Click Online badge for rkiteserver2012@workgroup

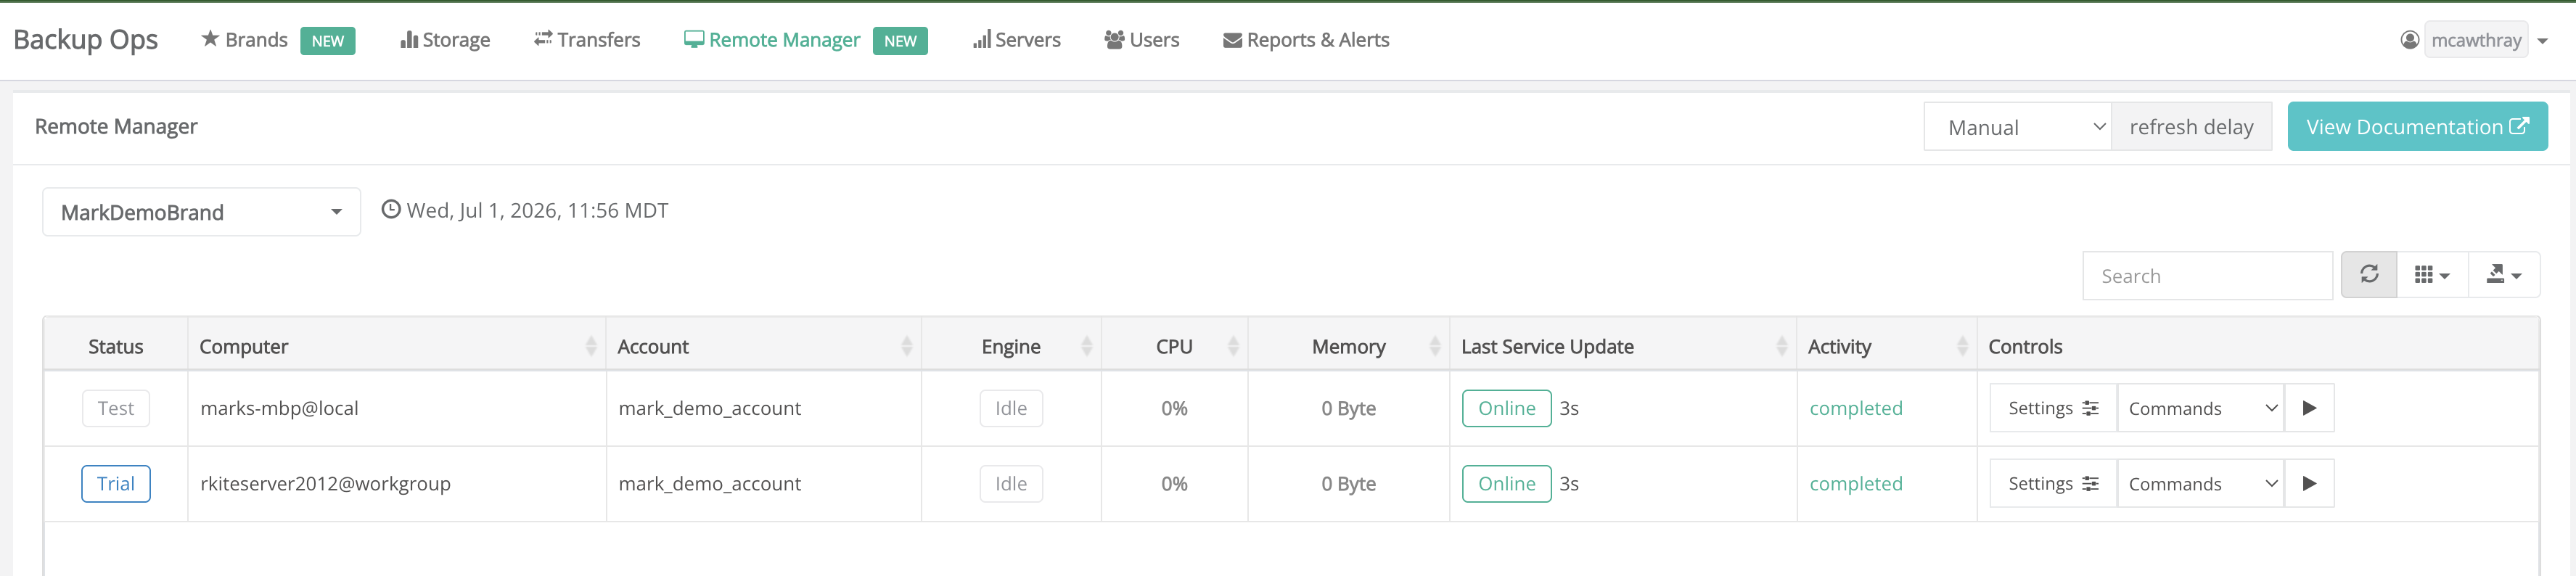click(x=1506, y=484)
